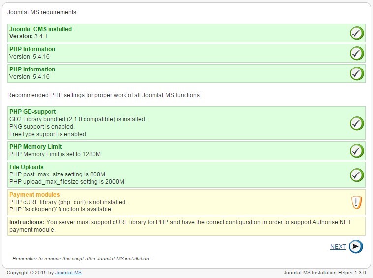Click the reminder to remove this script
Viewport: 373px width, 278px height.
[81, 258]
